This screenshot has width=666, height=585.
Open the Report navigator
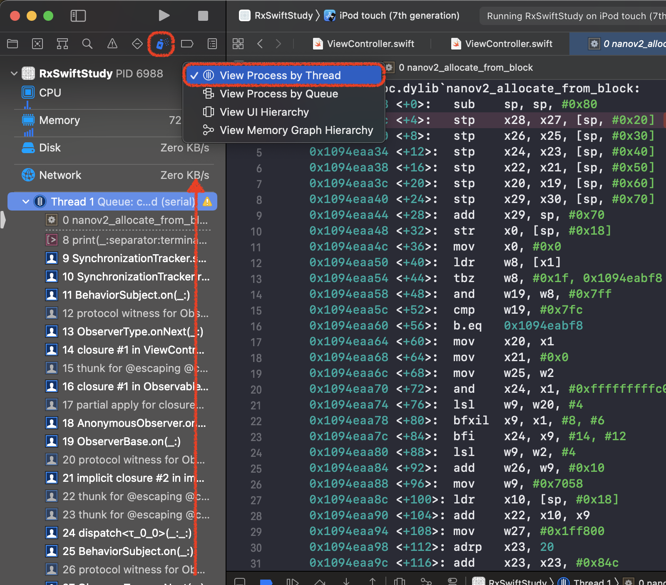(212, 44)
